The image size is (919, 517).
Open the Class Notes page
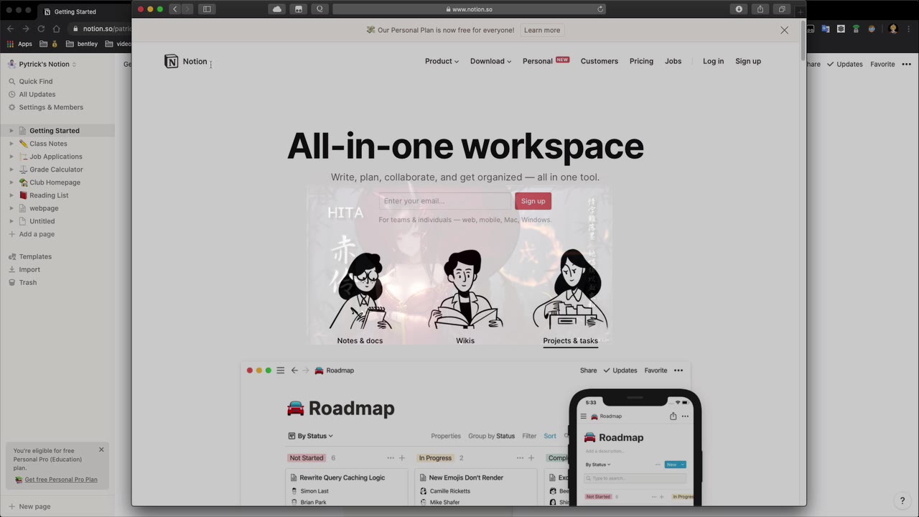48,144
